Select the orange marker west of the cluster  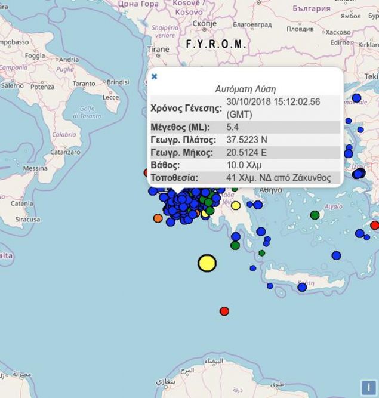(x=158, y=218)
